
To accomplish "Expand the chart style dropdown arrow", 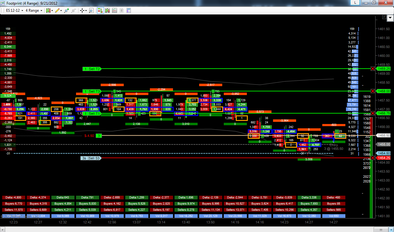I will [x=52, y=10].
